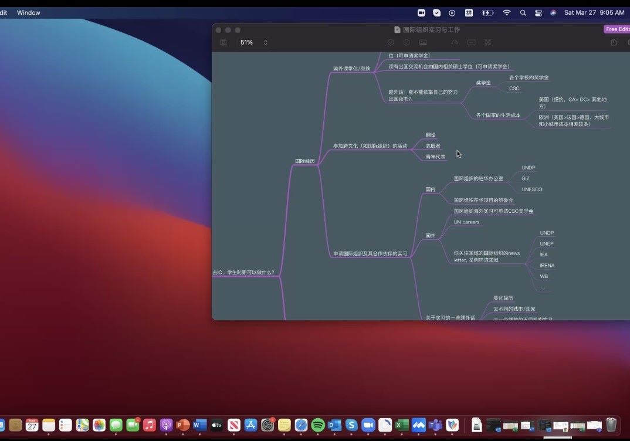The width and height of the screenshot is (630, 441).
Task: Launch Microsoft Excel from the dock
Action: [402, 425]
